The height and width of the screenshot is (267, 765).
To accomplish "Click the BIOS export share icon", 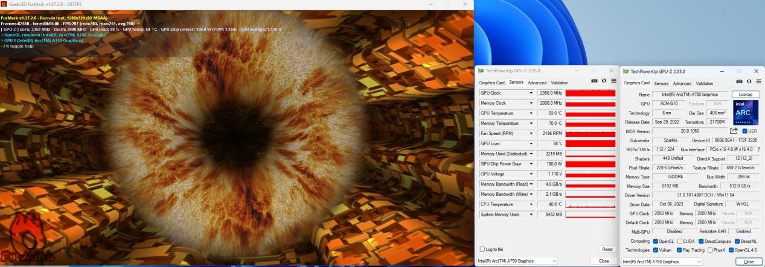I will [x=734, y=131].
